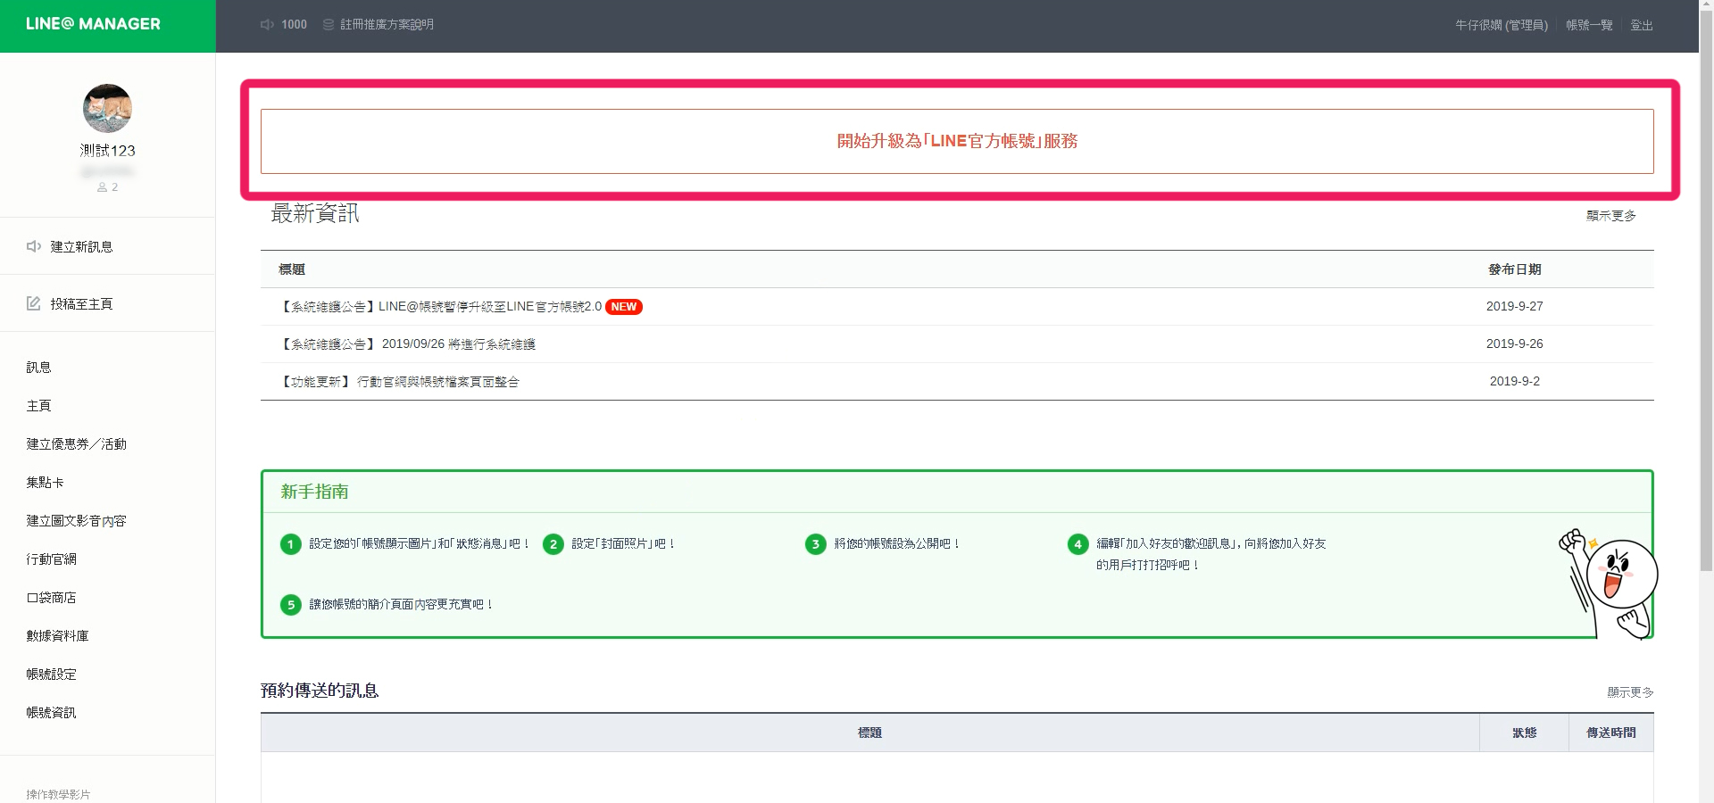
Task: Click date 2019-9-2 in news table
Action: pos(1514,381)
